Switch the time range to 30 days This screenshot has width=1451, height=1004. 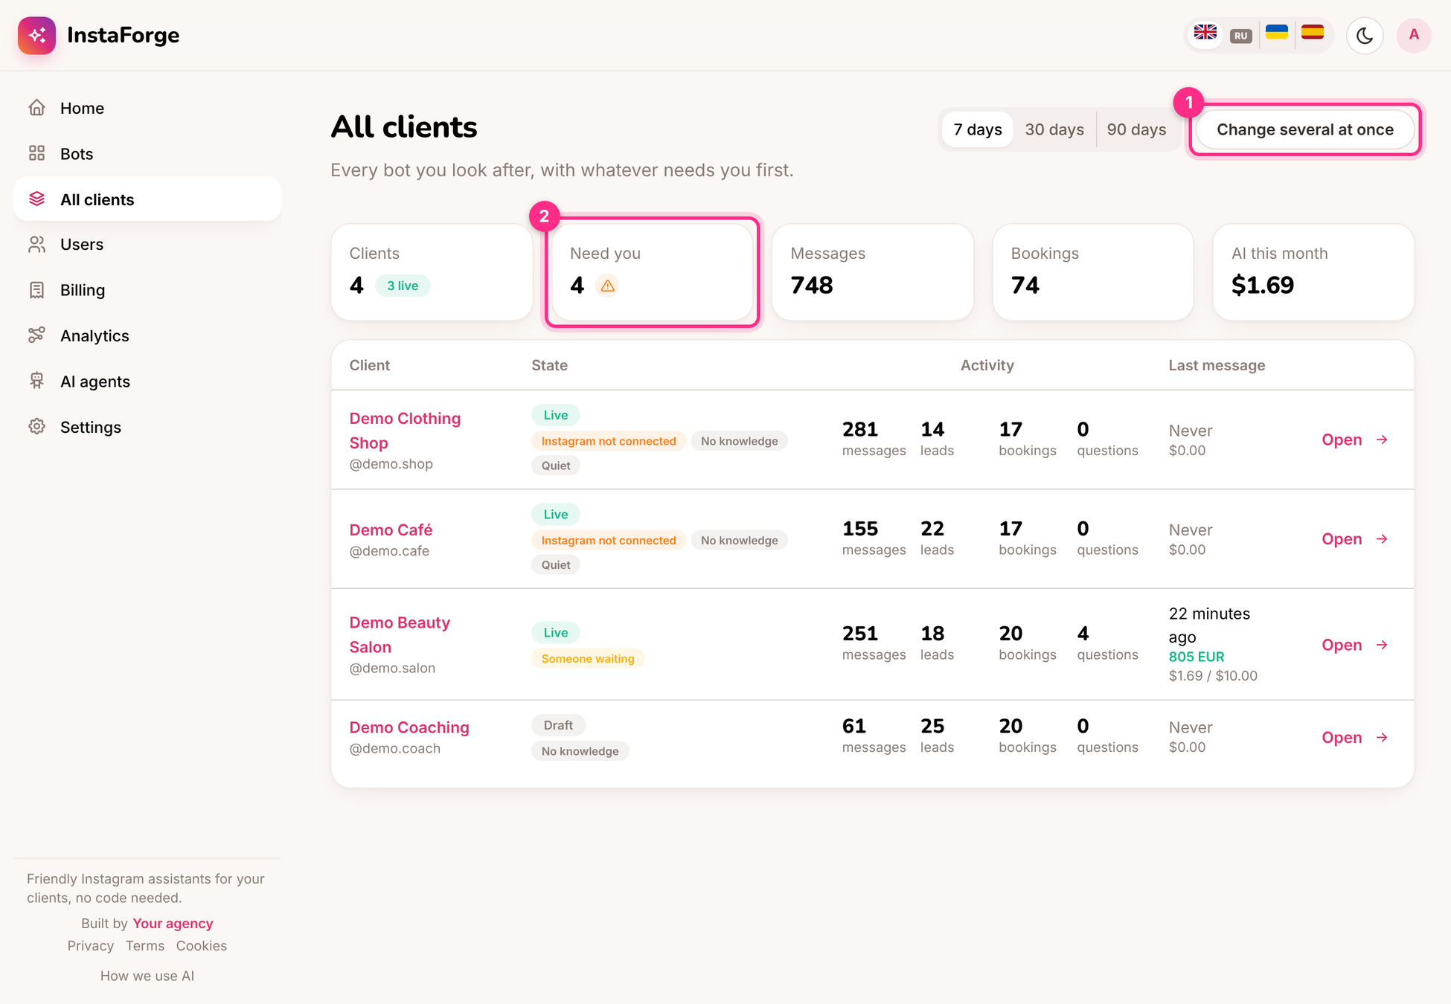tap(1054, 129)
